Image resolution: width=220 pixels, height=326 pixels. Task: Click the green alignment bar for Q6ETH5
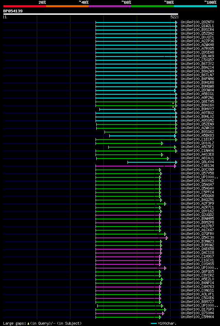point(136,102)
